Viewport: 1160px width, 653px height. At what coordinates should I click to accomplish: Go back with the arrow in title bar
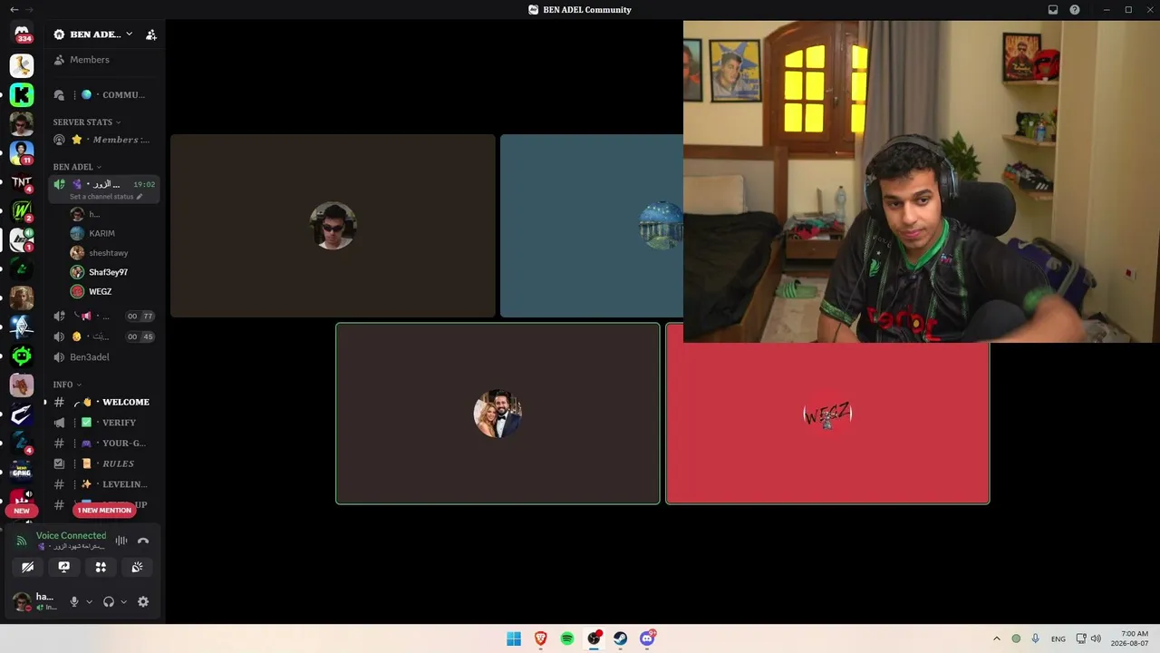(x=14, y=10)
